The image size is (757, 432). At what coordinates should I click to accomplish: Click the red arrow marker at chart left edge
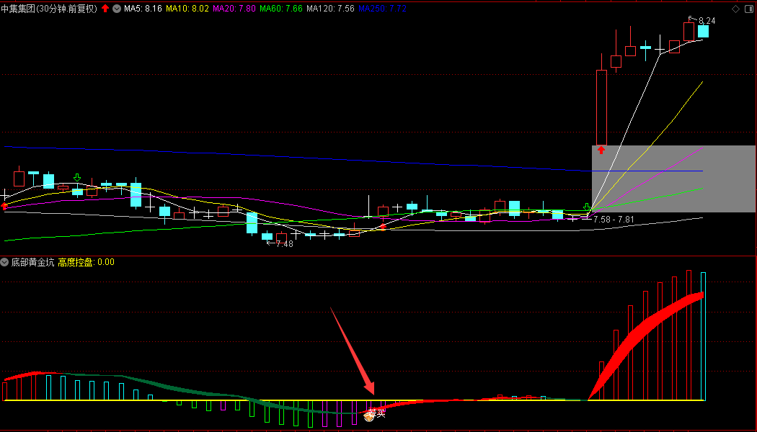tap(4, 207)
